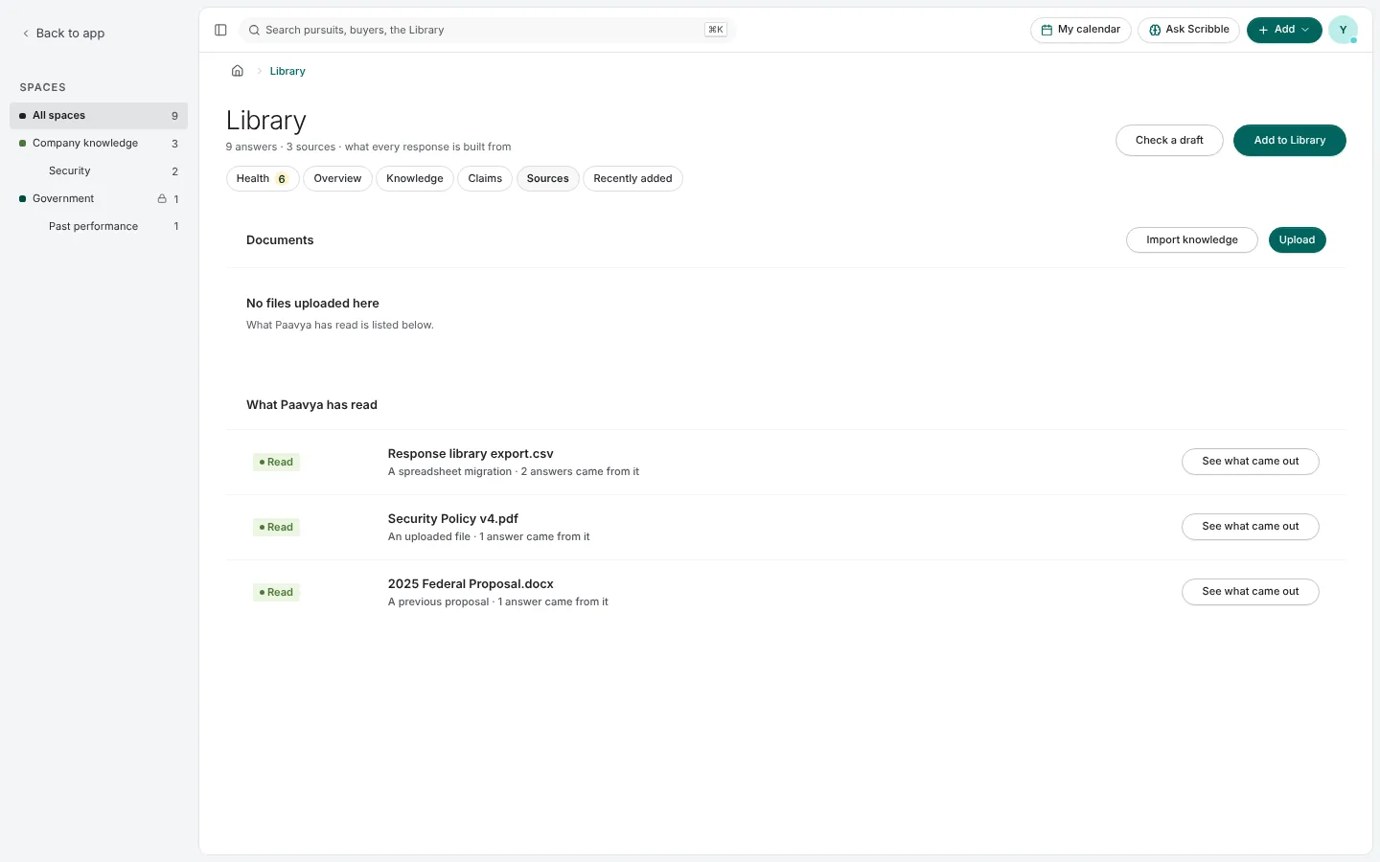Open the Recently added tab
1380x862 pixels.
[x=632, y=179]
